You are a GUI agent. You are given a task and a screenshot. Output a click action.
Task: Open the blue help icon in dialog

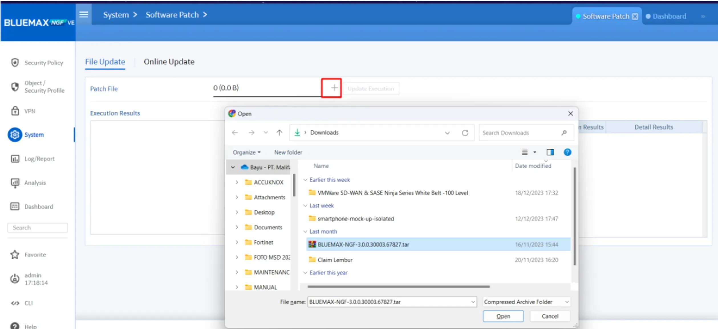[567, 152]
